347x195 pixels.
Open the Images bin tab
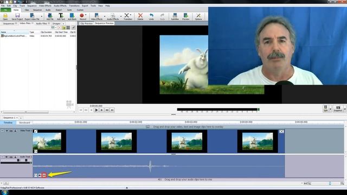click(x=56, y=23)
